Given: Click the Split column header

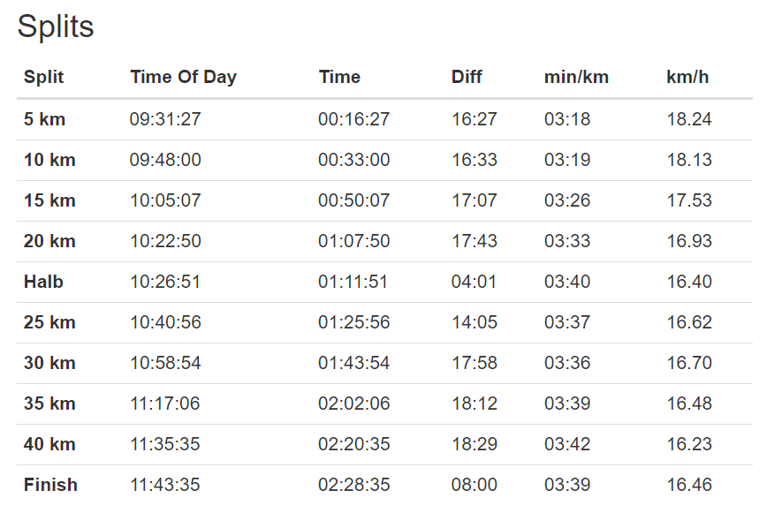Looking at the screenshot, I should coord(43,77).
